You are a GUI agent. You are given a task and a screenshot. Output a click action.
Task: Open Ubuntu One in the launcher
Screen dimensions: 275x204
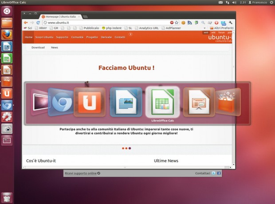coord(7,93)
